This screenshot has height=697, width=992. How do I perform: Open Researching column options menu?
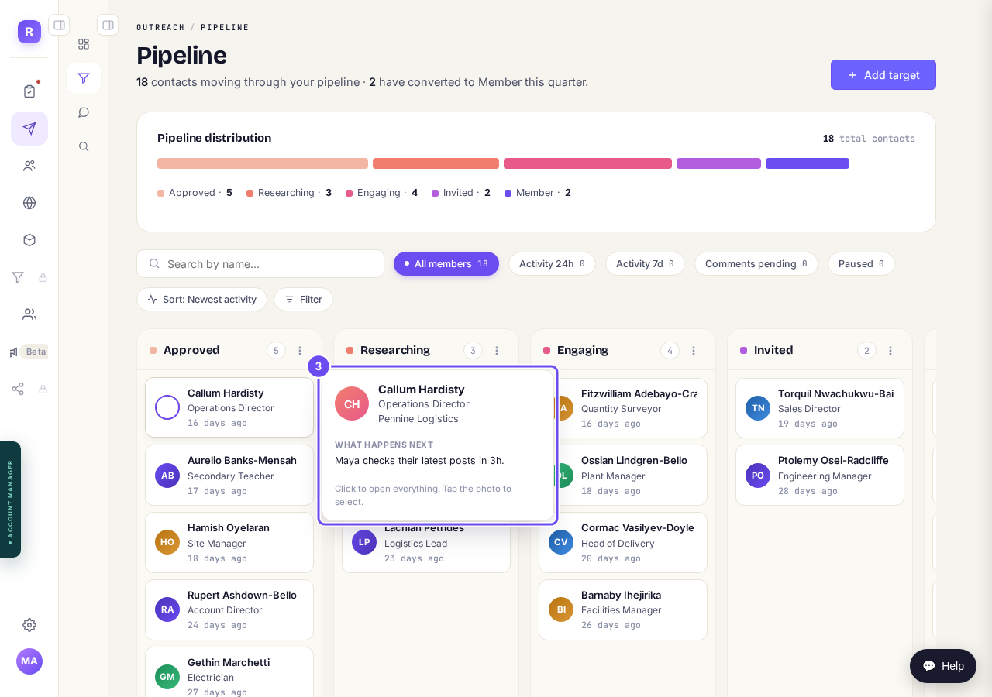point(497,351)
